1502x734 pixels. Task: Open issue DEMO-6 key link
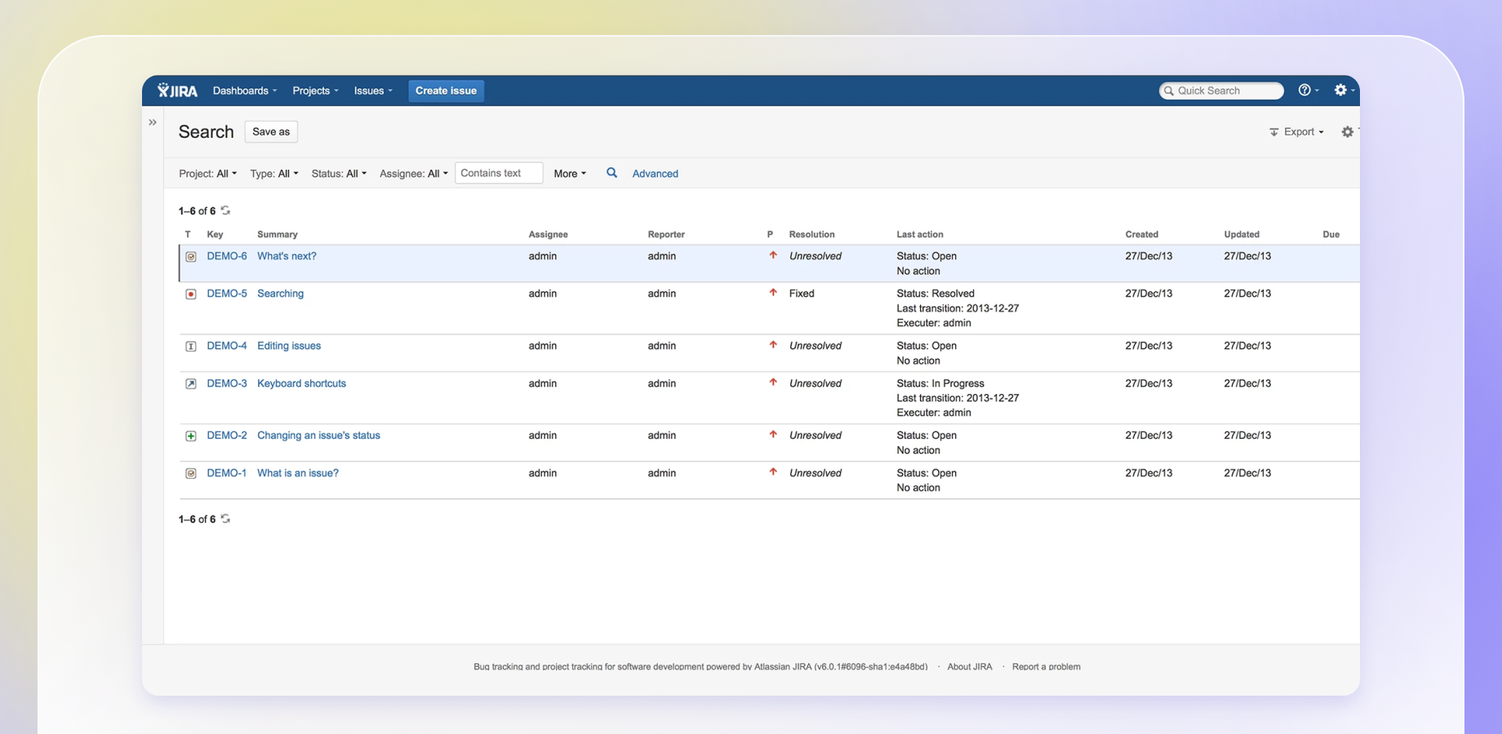(x=227, y=256)
